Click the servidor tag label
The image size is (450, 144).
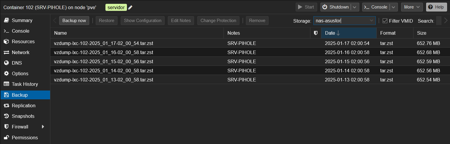pyautogui.click(x=116, y=7)
